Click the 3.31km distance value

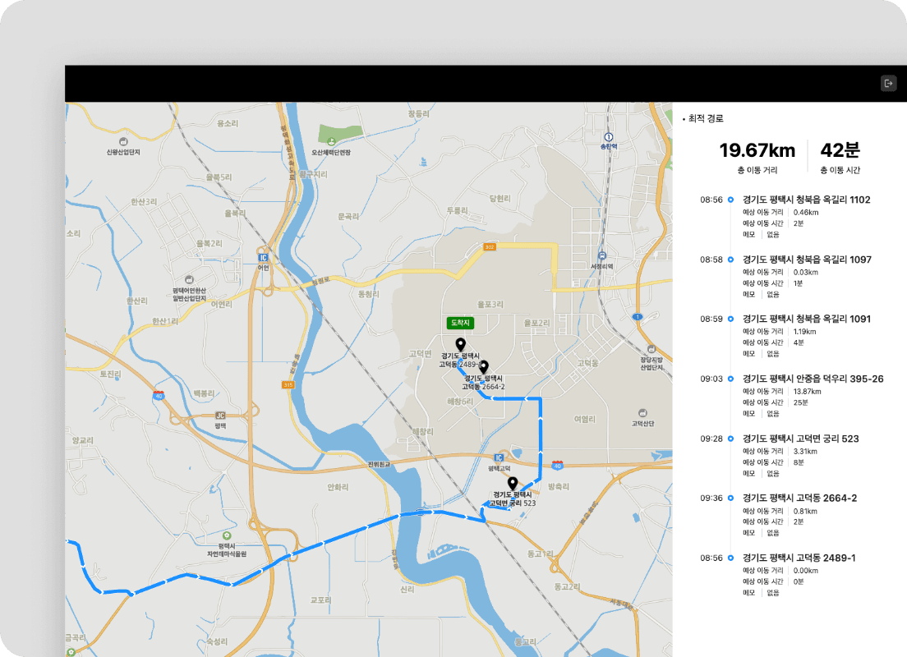tap(805, 451)
